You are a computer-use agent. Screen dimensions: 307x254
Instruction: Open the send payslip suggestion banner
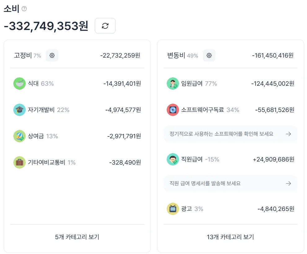pos(230,183)
